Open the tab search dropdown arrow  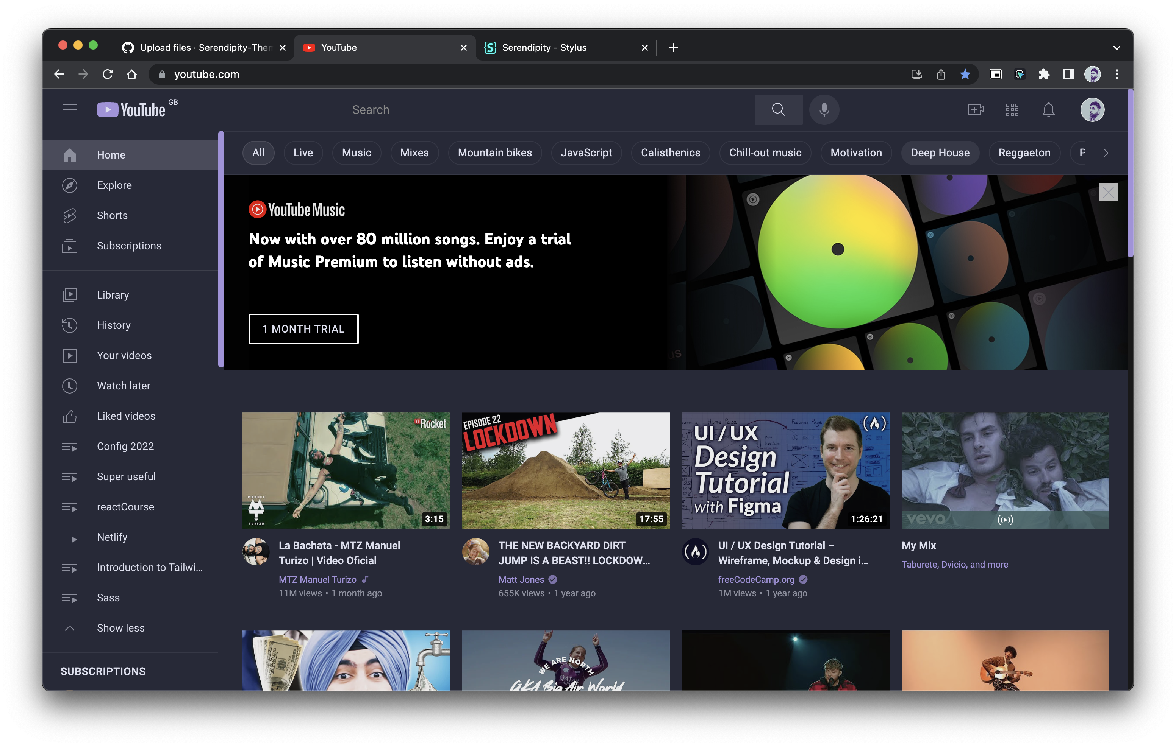pyautogui.click(x=1117, y=47)
